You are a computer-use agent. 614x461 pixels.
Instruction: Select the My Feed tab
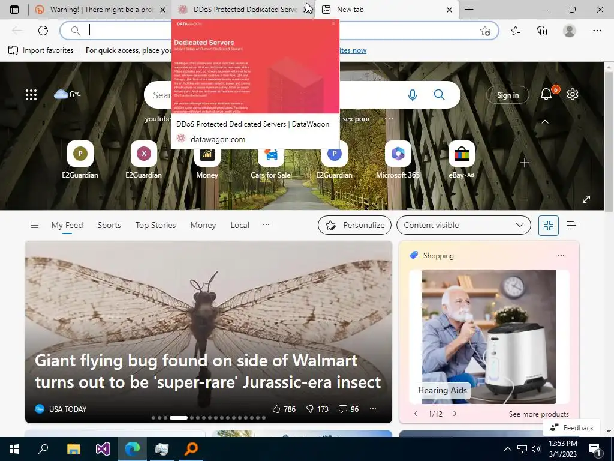point(67,226)
